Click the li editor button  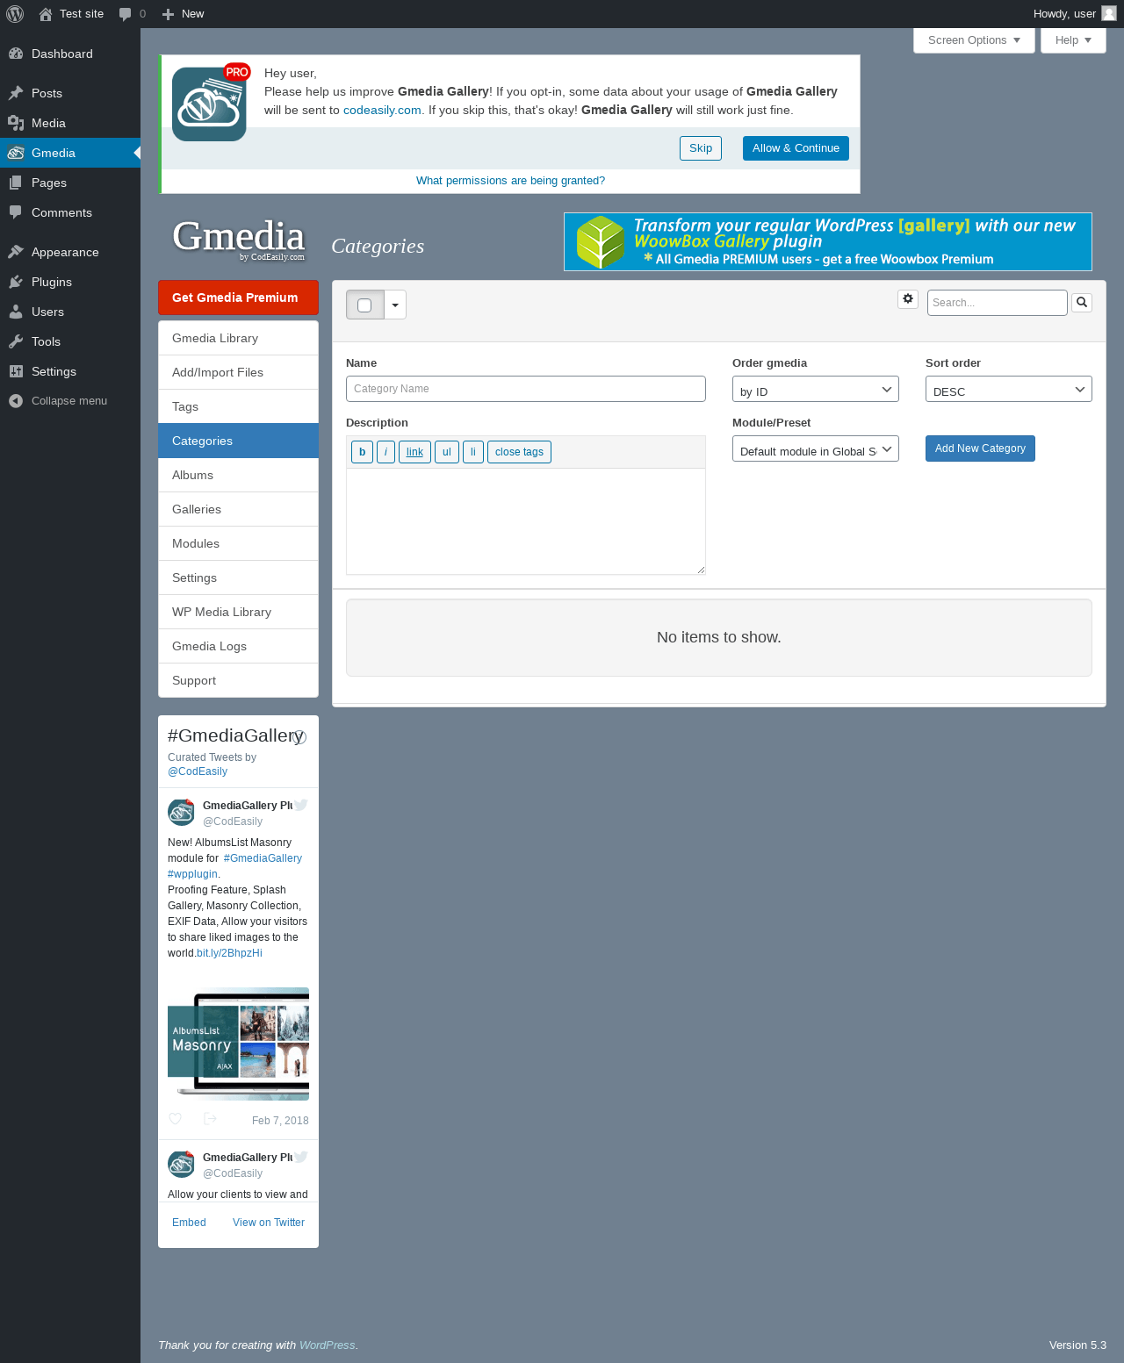[473, 452]
